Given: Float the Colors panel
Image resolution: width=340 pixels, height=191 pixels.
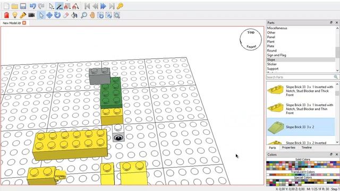Looking at the screenshot, I should (331, 154).
